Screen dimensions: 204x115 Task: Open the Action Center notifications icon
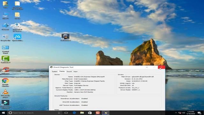click(200, 113)
